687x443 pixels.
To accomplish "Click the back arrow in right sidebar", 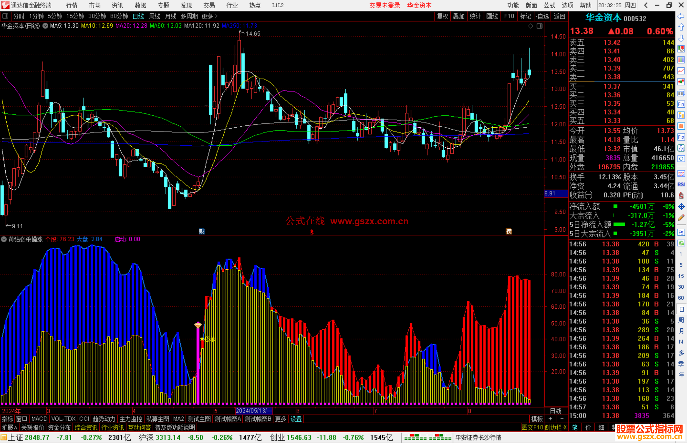I will coord(681,16).
